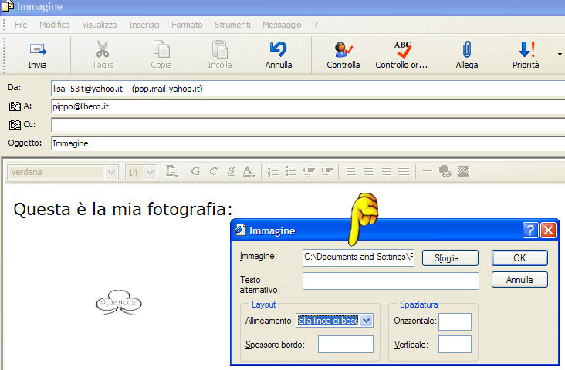565x370 pixels.
Task: Click the Oggetto subject field
Action: (308, 143)
